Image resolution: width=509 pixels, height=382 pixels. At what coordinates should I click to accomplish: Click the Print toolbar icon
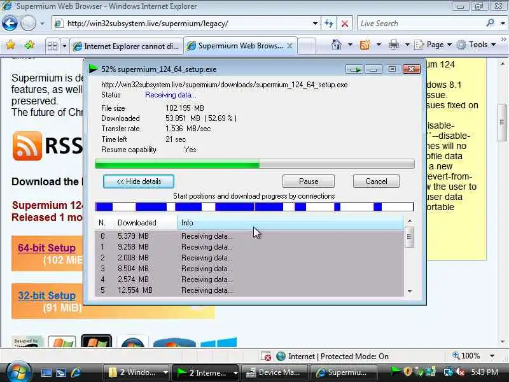pyautogui.click(x=393, y=45)
